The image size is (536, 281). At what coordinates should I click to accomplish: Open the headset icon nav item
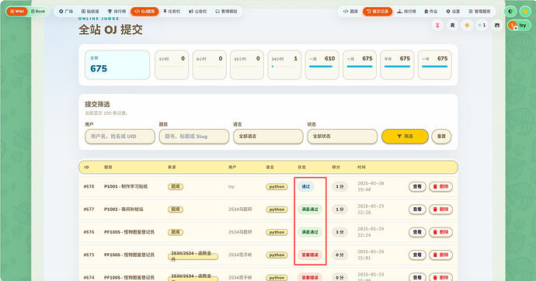tap(226, 12)
